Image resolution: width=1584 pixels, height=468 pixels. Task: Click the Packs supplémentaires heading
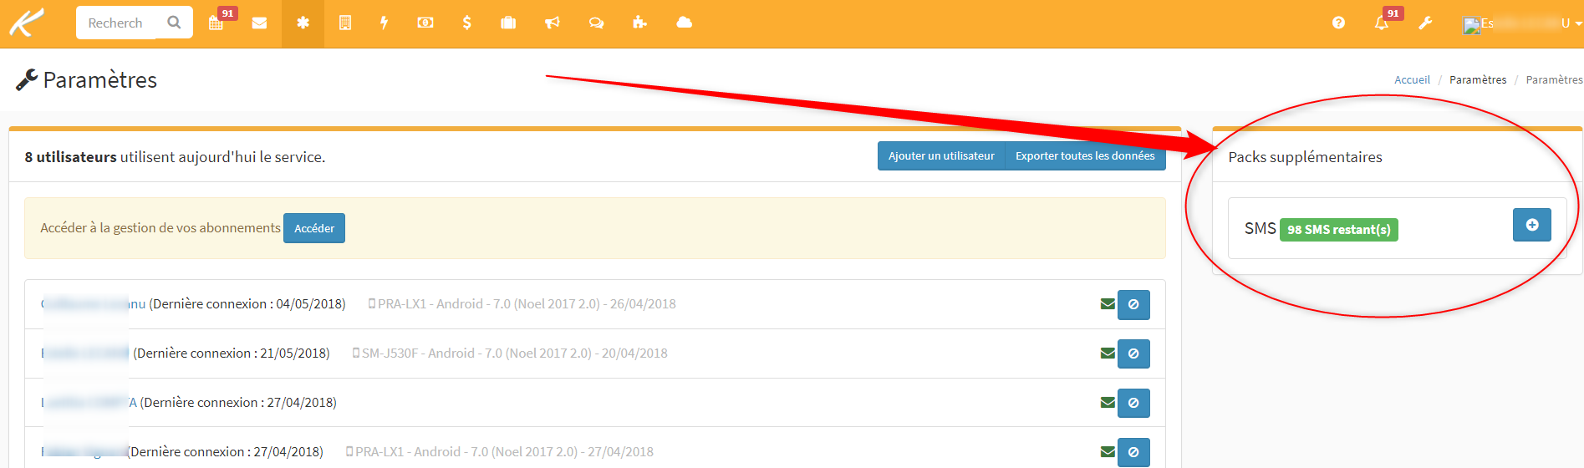1305,157
